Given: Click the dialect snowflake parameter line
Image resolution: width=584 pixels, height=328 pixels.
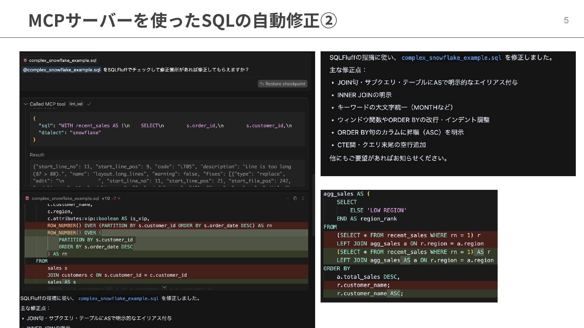Looking at the screenshot, I should 70,133.
